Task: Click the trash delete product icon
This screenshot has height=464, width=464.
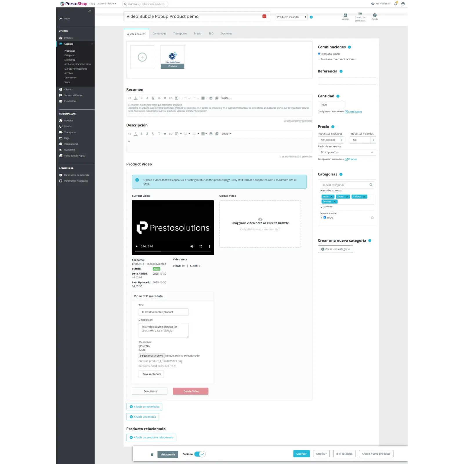Action: 152,454
